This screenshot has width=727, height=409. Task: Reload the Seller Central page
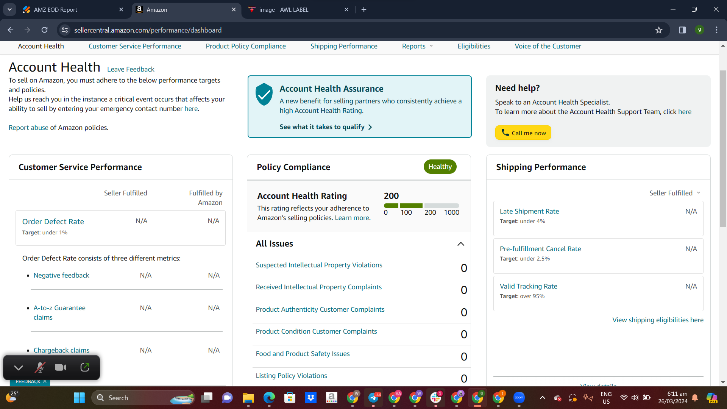(x=44, y=30)
